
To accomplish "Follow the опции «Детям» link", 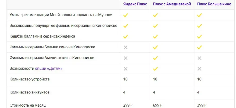I will click(x=49, y=69).
